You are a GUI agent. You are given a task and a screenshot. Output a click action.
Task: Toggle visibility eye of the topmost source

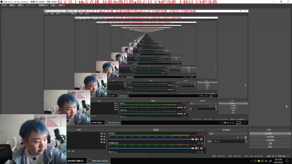(101, 133)
